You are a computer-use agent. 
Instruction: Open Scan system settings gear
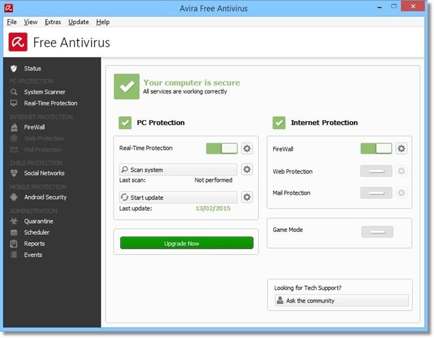[247, 169]
